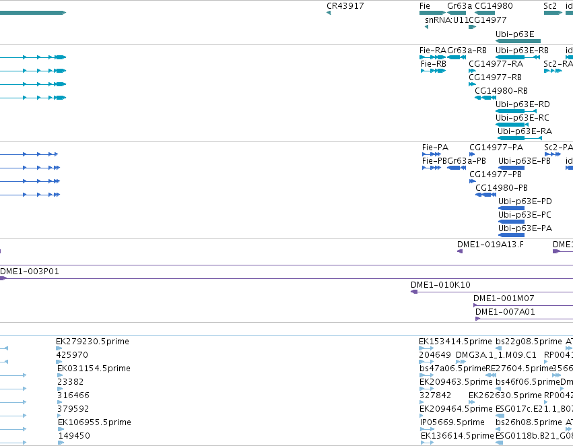This screenshot has height=446, width=573.
Task: Select the DME1-010K10 clone label
Action: click(x=440, y=285)
